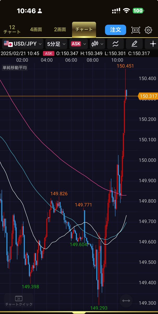Tap the plus icon in the toolbar
The width and height of the screenshot is (158, 314).
coord(153,44)
